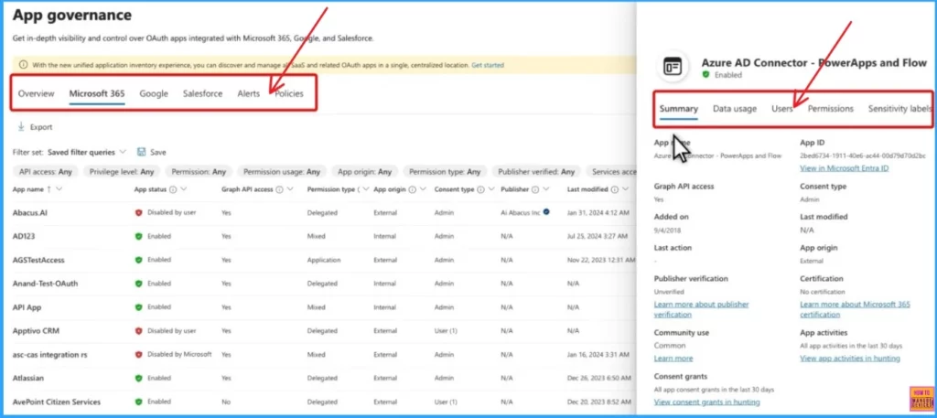Expand the Publisher column chevron
This screenshot has height=418, width=937.
[546, 189]
